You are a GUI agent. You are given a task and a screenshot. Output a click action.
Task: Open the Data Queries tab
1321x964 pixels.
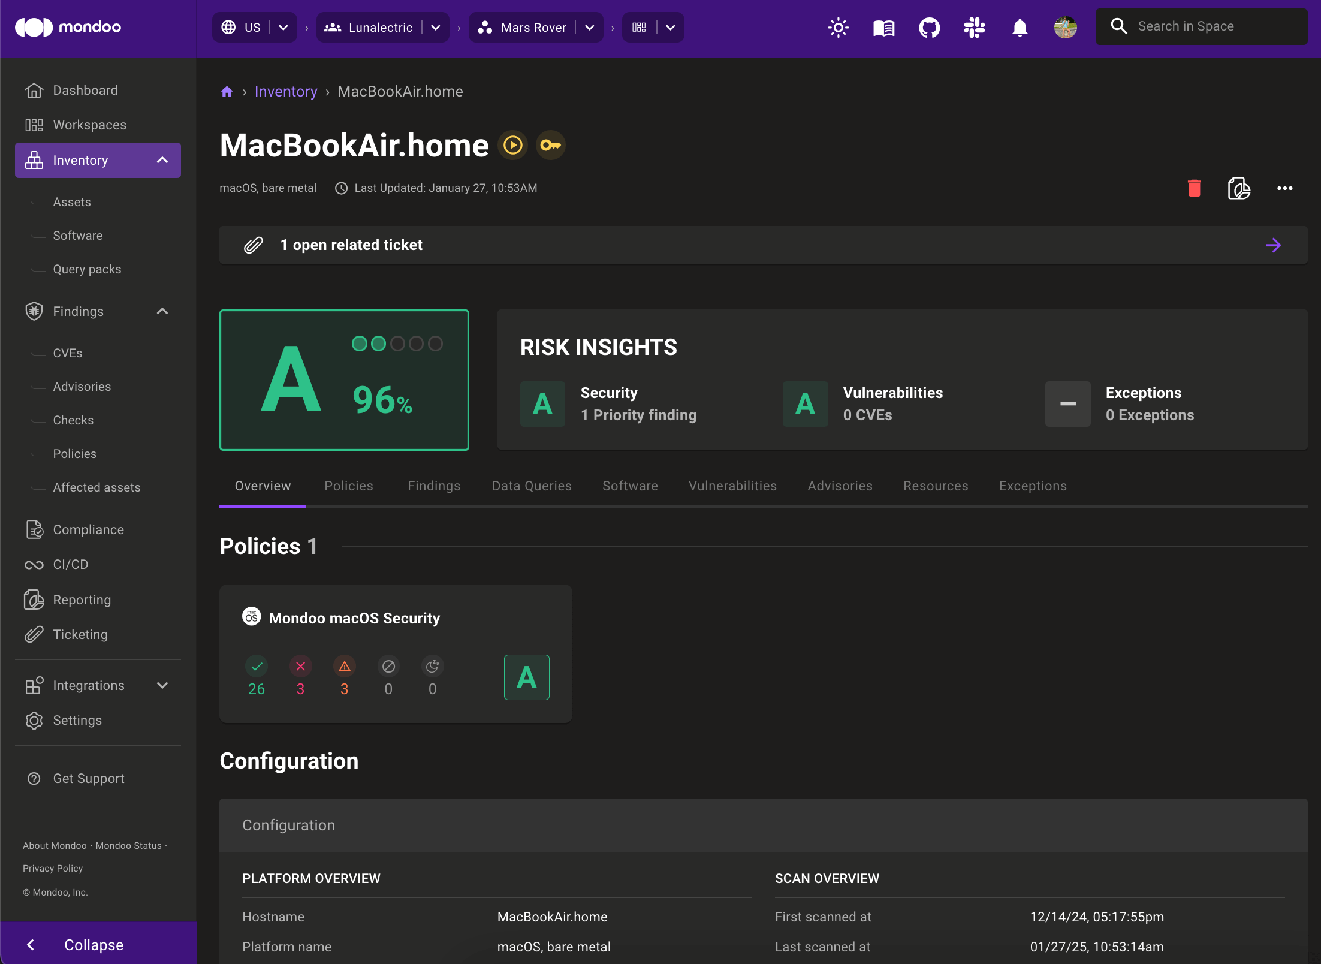531,486
